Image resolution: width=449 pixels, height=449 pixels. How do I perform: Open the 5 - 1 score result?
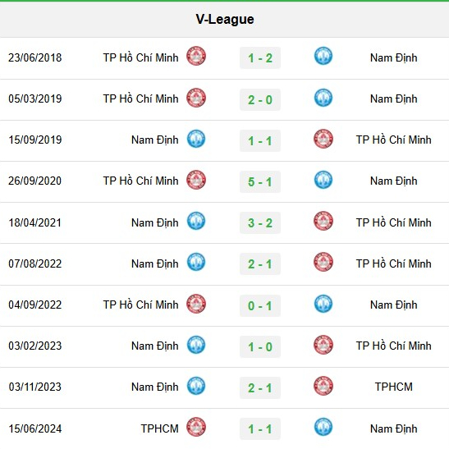pos(260,182)
